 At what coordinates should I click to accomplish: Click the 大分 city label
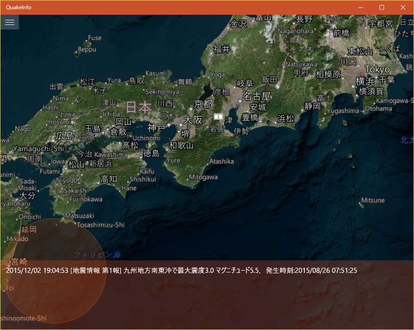pos(27,196)
